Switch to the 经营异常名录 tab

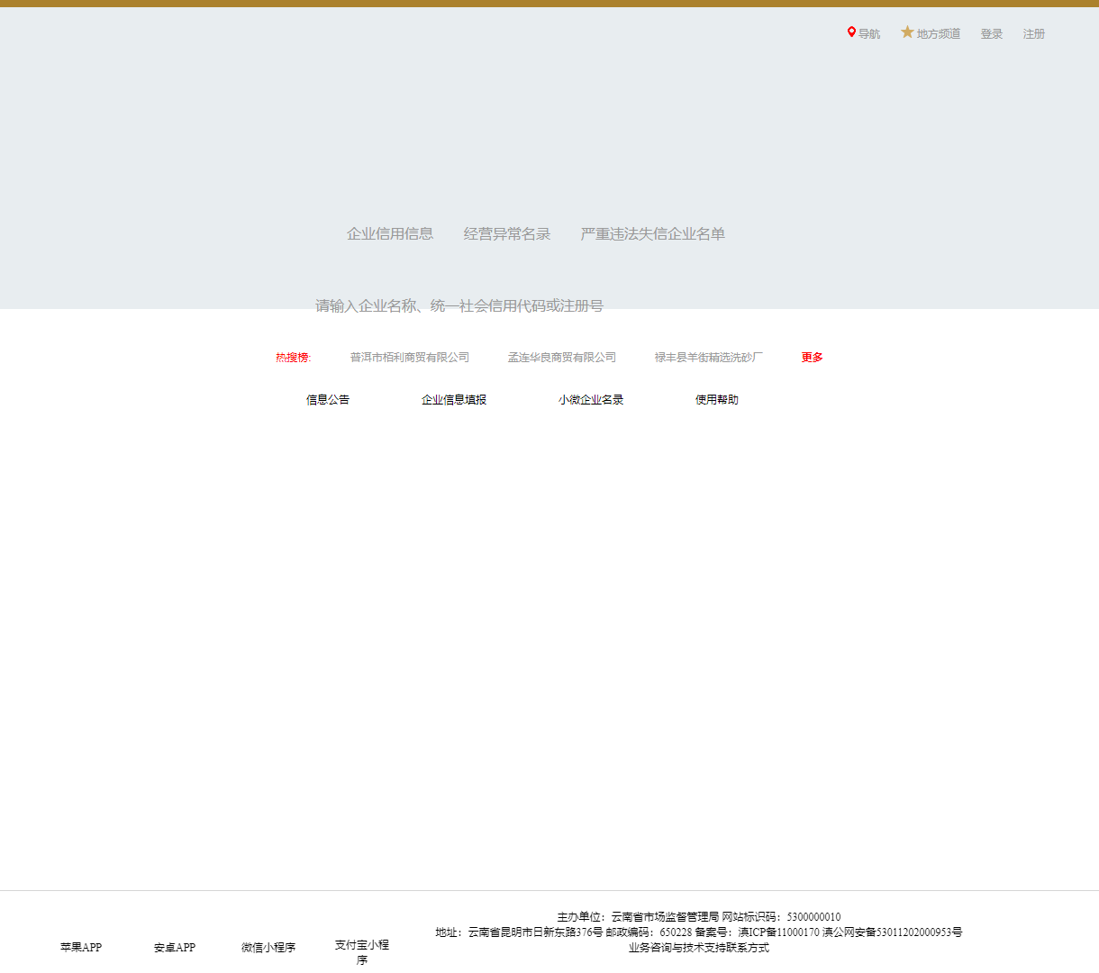click(x=506, y=233)
